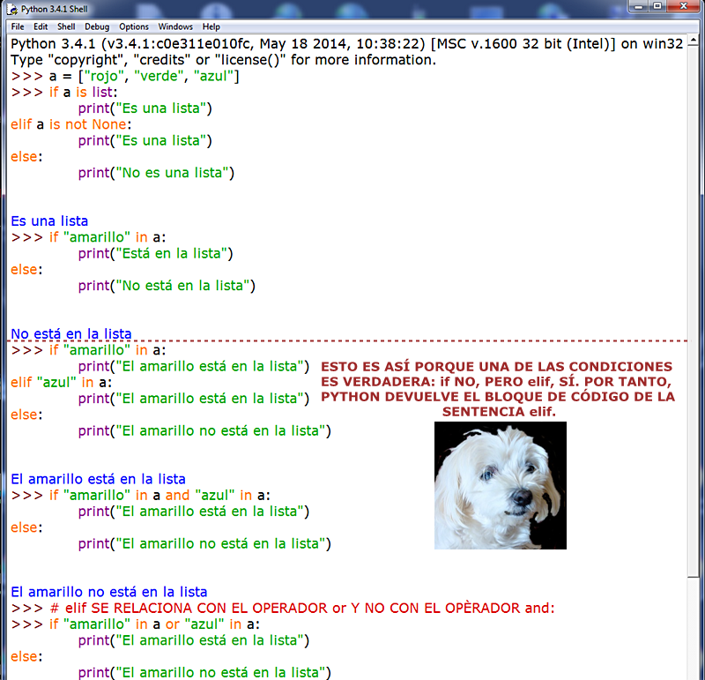
Task: Open the Shell menu
Action: click(65, 26)
